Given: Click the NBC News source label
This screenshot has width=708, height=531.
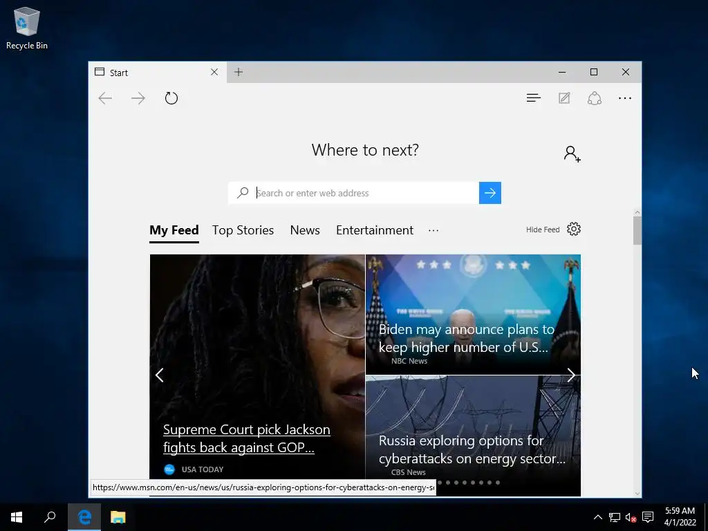Looking at the screenshot, I should 409,361.
